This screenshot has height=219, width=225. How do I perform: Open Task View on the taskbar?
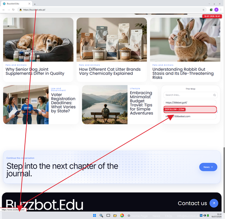(108, 215)
